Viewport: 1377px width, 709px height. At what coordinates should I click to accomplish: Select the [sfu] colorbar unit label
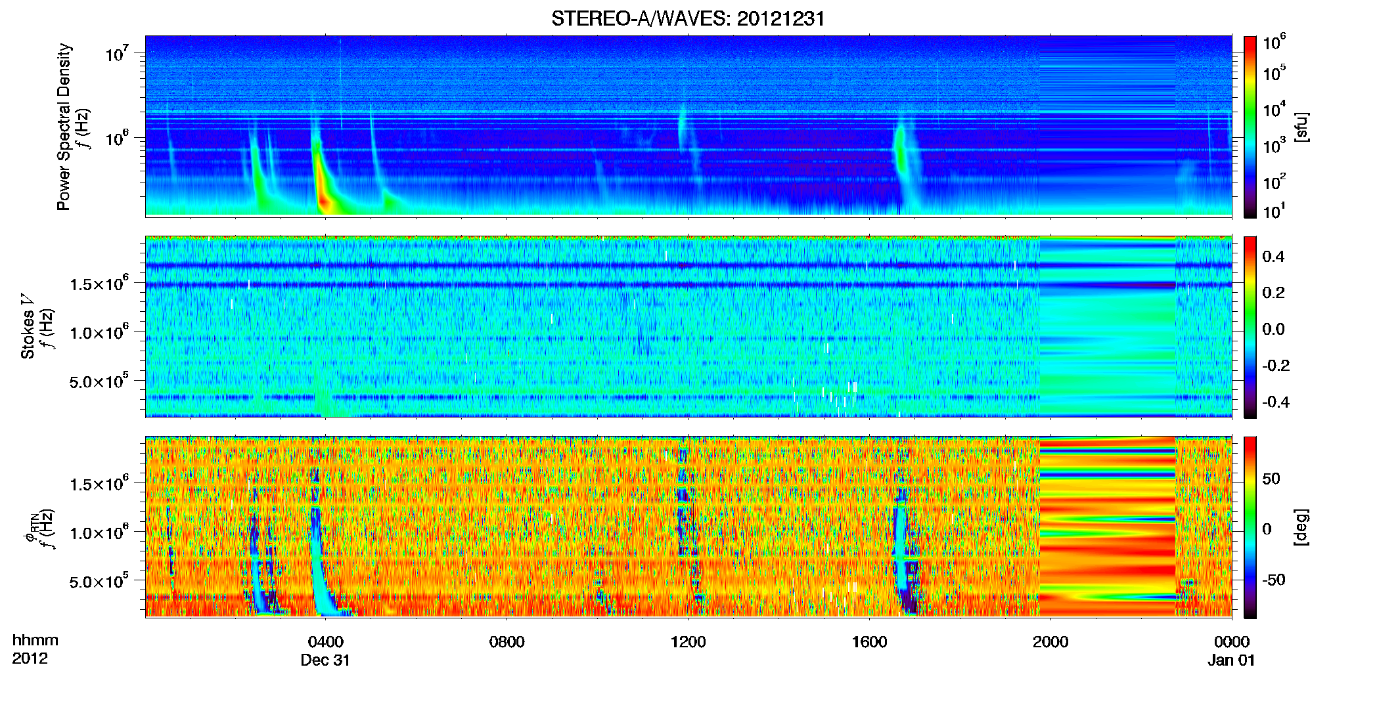click(1301, 127)
